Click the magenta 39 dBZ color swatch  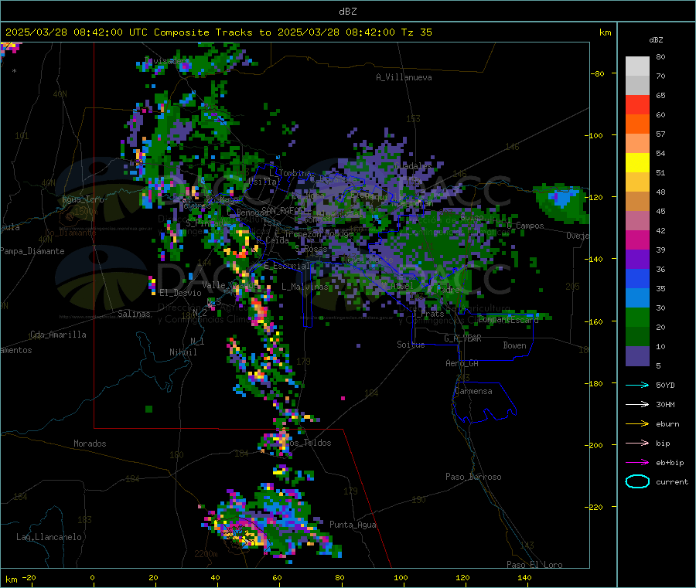pos(637,240)
